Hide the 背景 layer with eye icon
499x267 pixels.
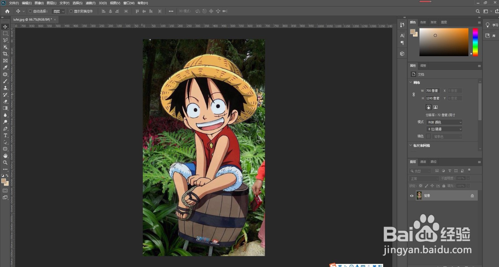coord(412,196)
